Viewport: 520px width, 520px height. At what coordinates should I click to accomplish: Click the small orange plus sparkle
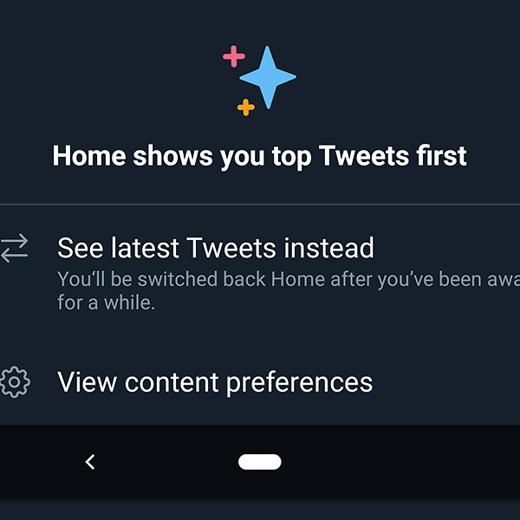246,107
